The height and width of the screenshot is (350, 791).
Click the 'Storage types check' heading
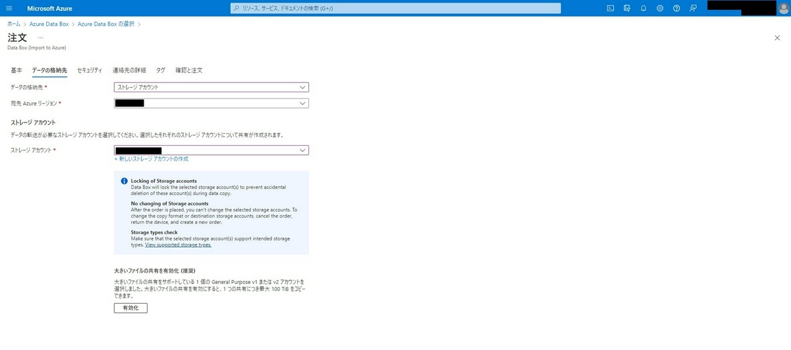coord(154,233)
